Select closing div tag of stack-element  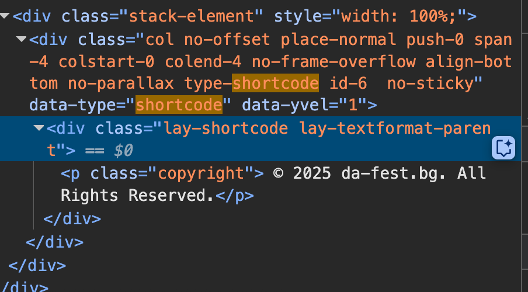pos(37,265)
